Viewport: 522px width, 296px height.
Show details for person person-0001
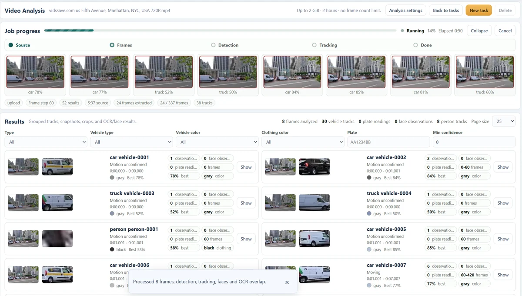coord(246,239)
